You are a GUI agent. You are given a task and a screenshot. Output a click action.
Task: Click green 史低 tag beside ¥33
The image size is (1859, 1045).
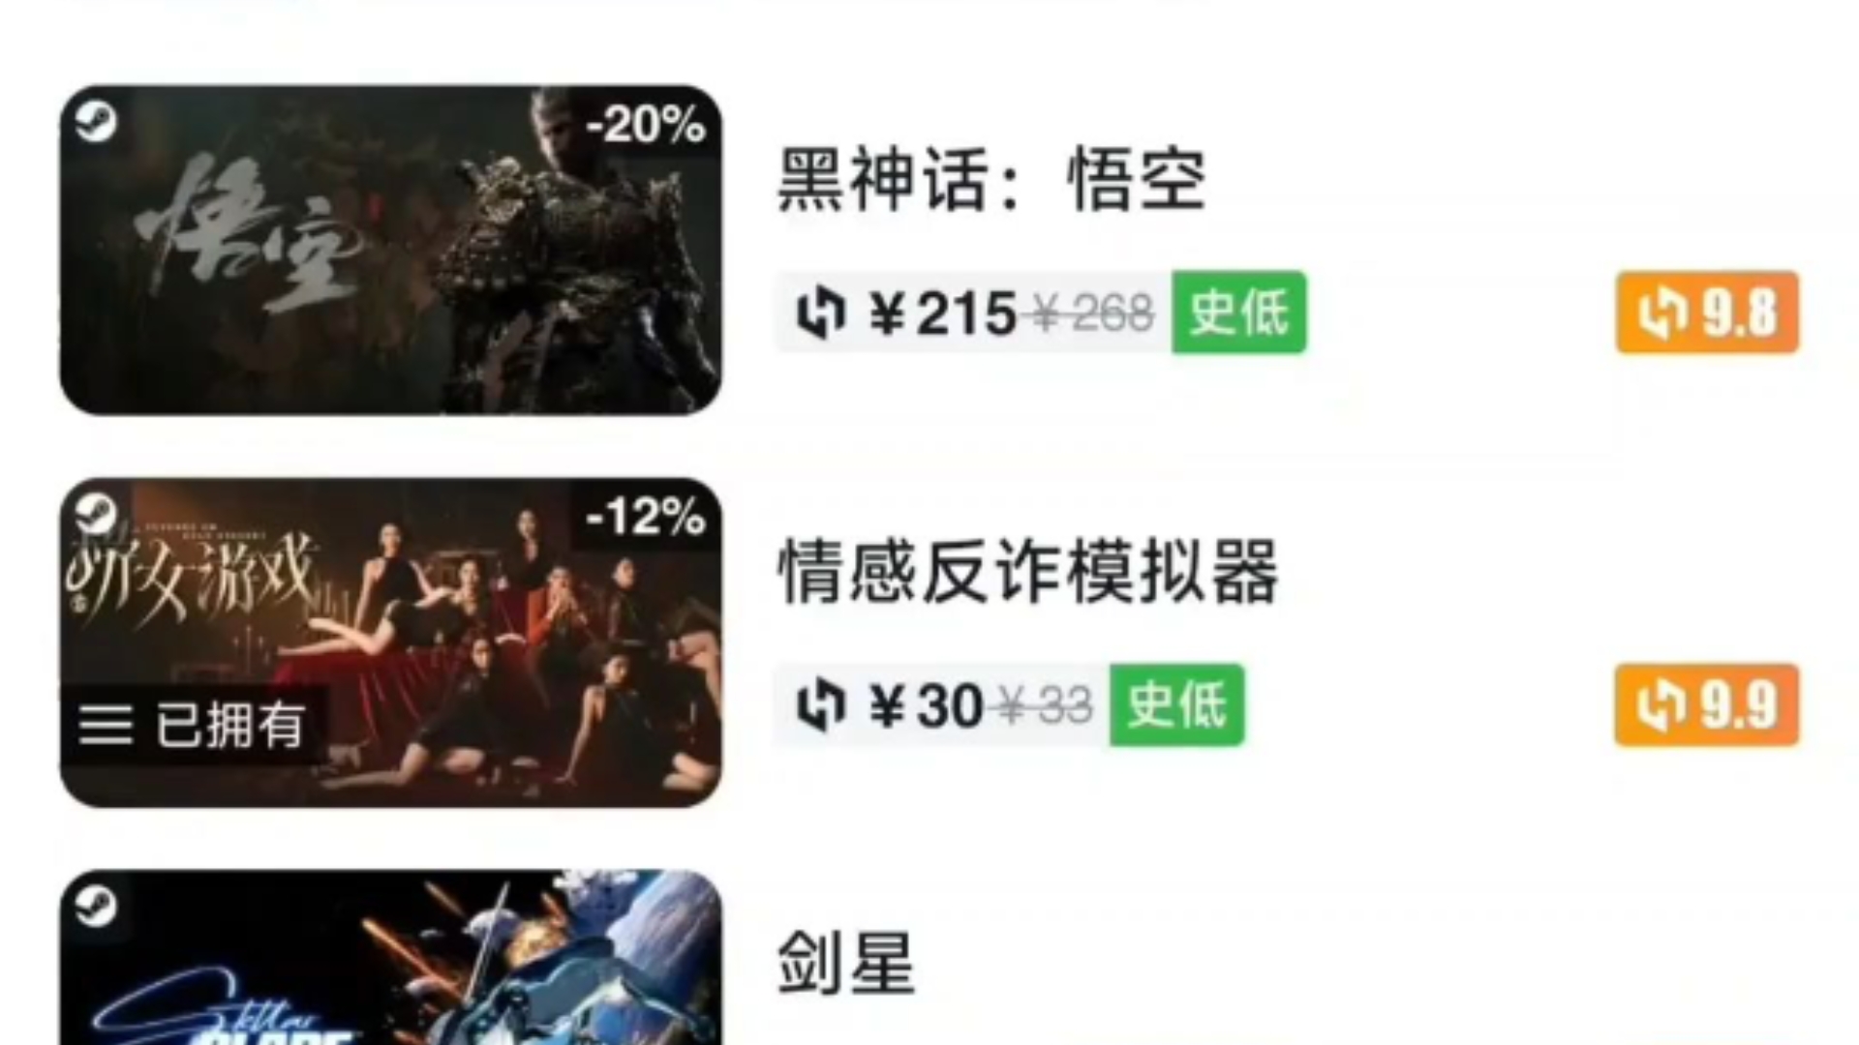(1177, 704)
